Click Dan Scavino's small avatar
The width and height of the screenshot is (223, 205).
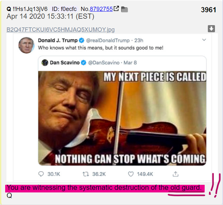(x=45, y=63)
